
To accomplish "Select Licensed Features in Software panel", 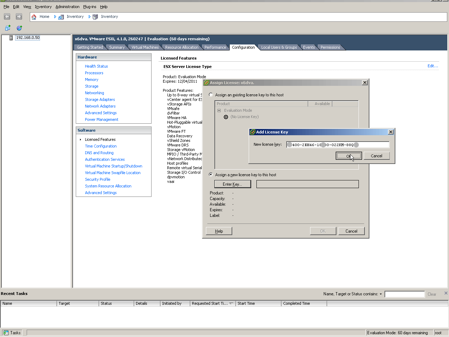I will click(x=100, y=139).
